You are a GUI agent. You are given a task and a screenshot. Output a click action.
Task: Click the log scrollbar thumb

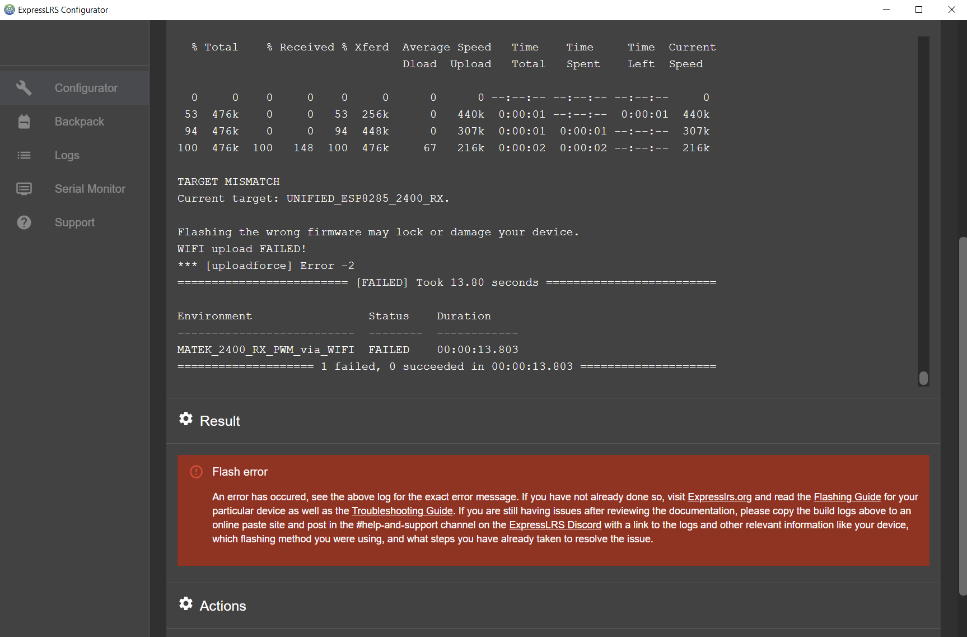[923, 378]
